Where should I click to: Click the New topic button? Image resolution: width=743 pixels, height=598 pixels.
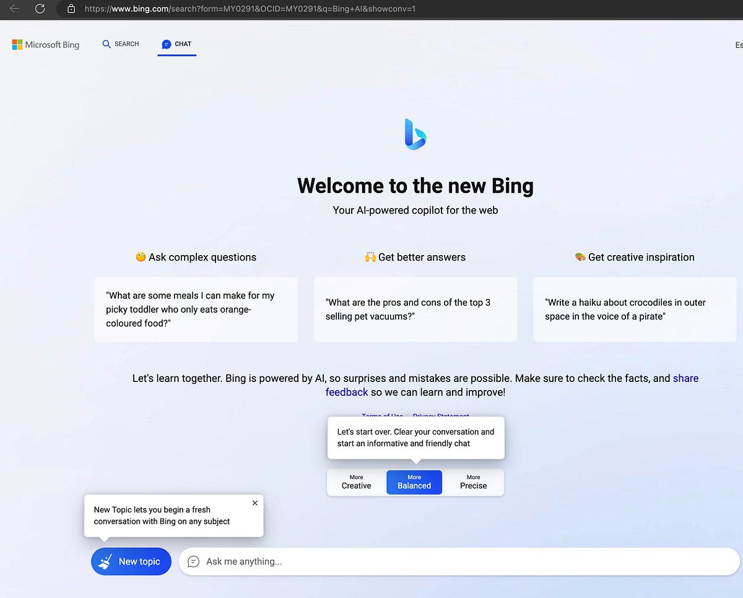pos(131,561)
